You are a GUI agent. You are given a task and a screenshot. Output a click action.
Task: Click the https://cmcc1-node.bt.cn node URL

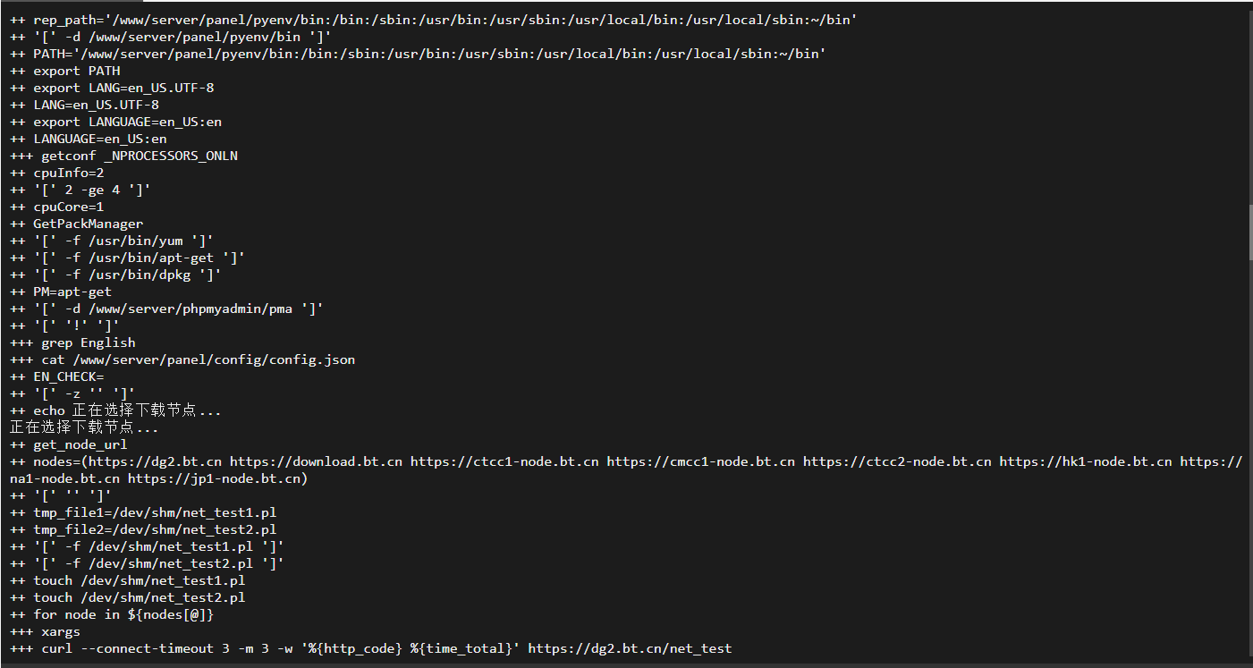click(700, 461)
